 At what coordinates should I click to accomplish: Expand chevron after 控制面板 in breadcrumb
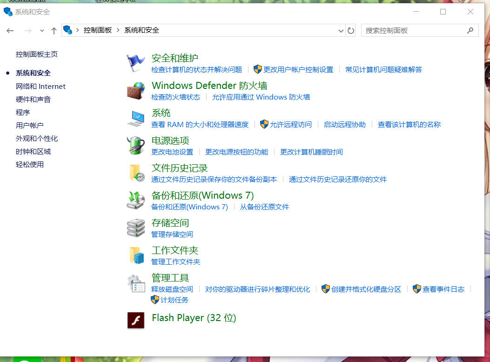[118, 30]
